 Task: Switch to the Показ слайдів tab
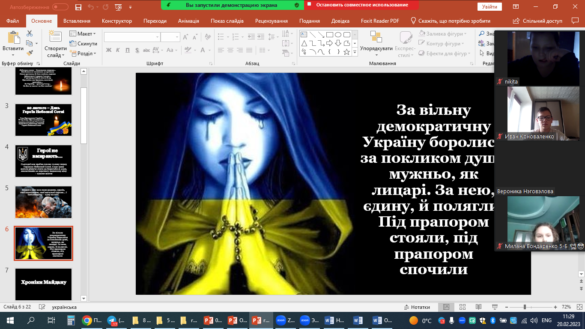(227, 21)
